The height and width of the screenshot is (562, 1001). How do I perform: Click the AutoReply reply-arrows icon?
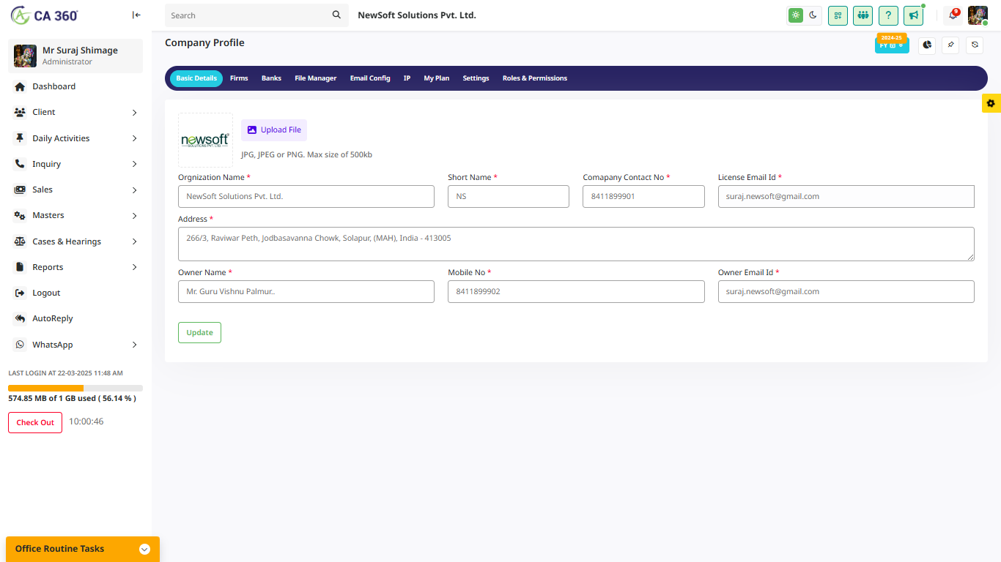tap(20, 318)
